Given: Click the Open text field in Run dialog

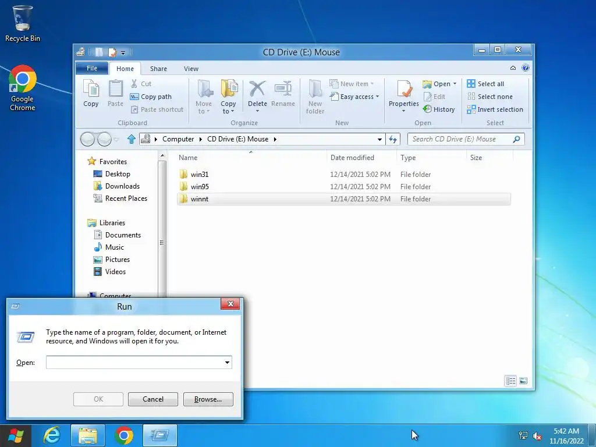Looking at the screenshot, I should pos(134,362).
